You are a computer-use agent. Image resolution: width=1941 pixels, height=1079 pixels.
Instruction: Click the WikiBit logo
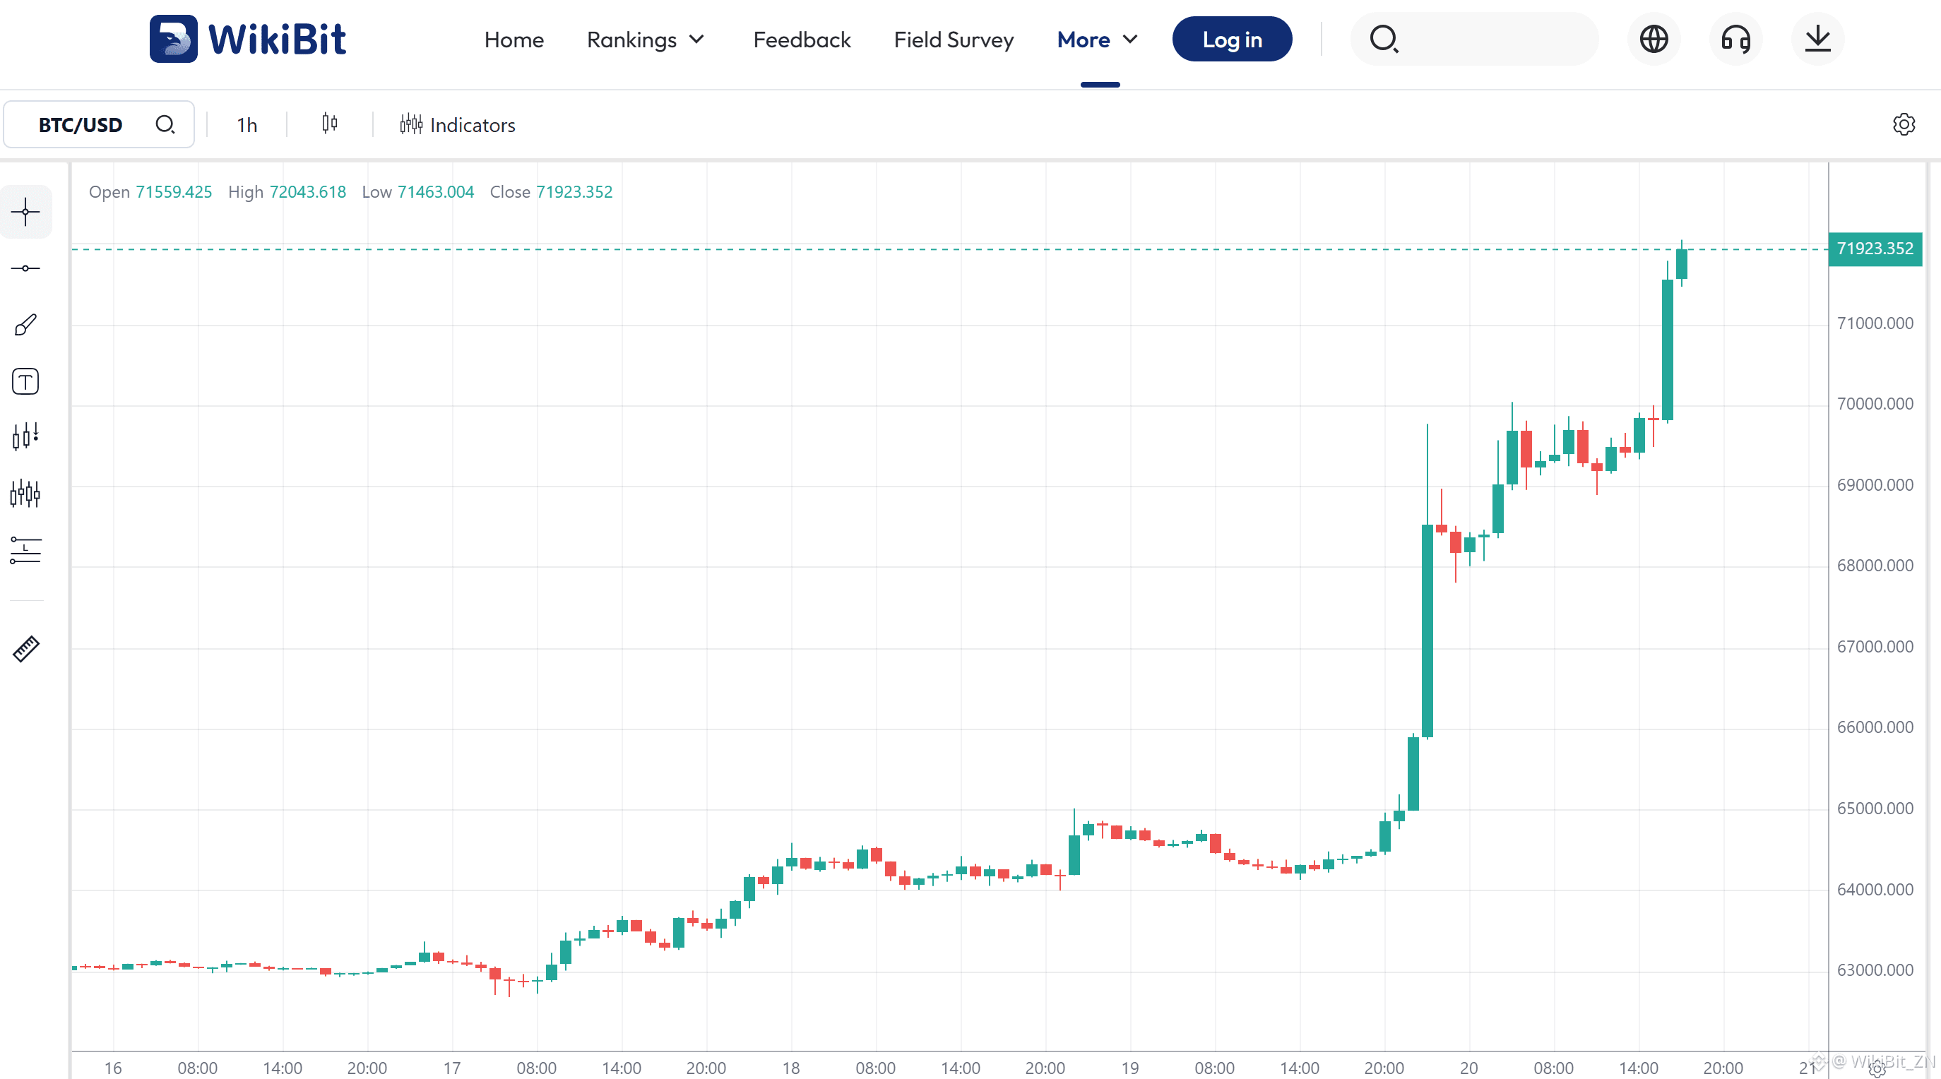(x=248, y=39)
